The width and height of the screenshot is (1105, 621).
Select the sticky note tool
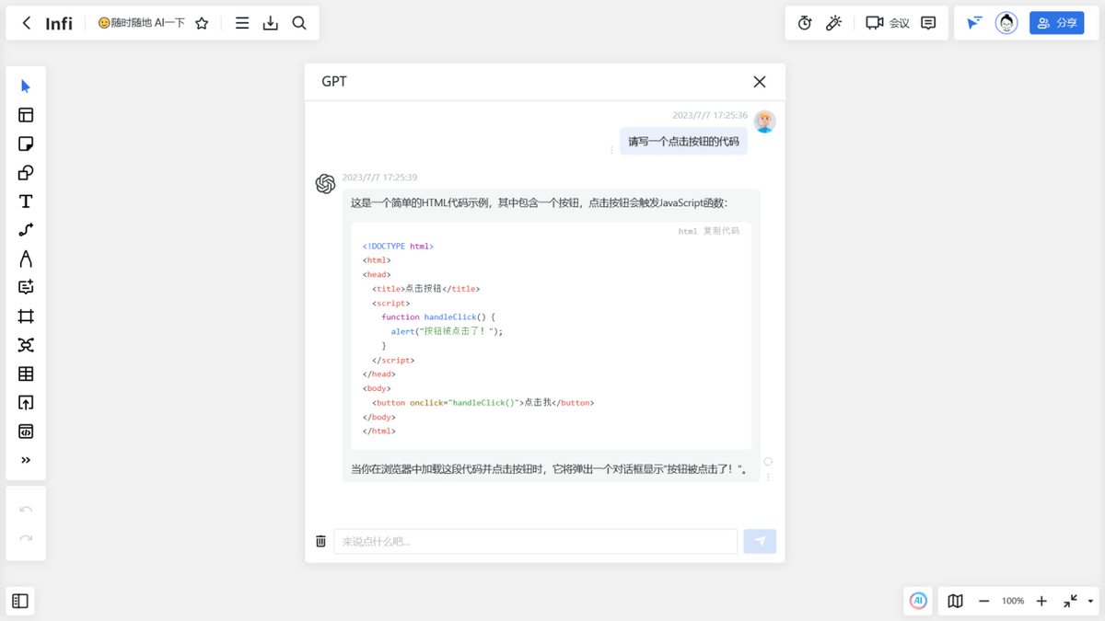pyautogui.click(x=25, y=144)
